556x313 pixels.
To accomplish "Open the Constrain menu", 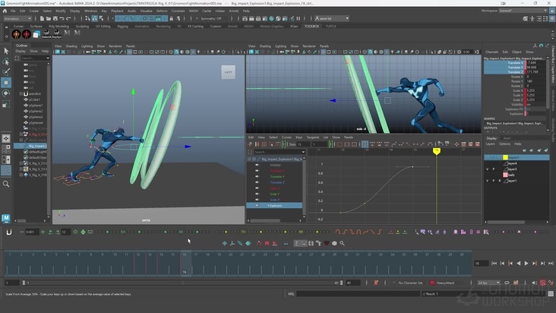I will [x=178, y=11].
